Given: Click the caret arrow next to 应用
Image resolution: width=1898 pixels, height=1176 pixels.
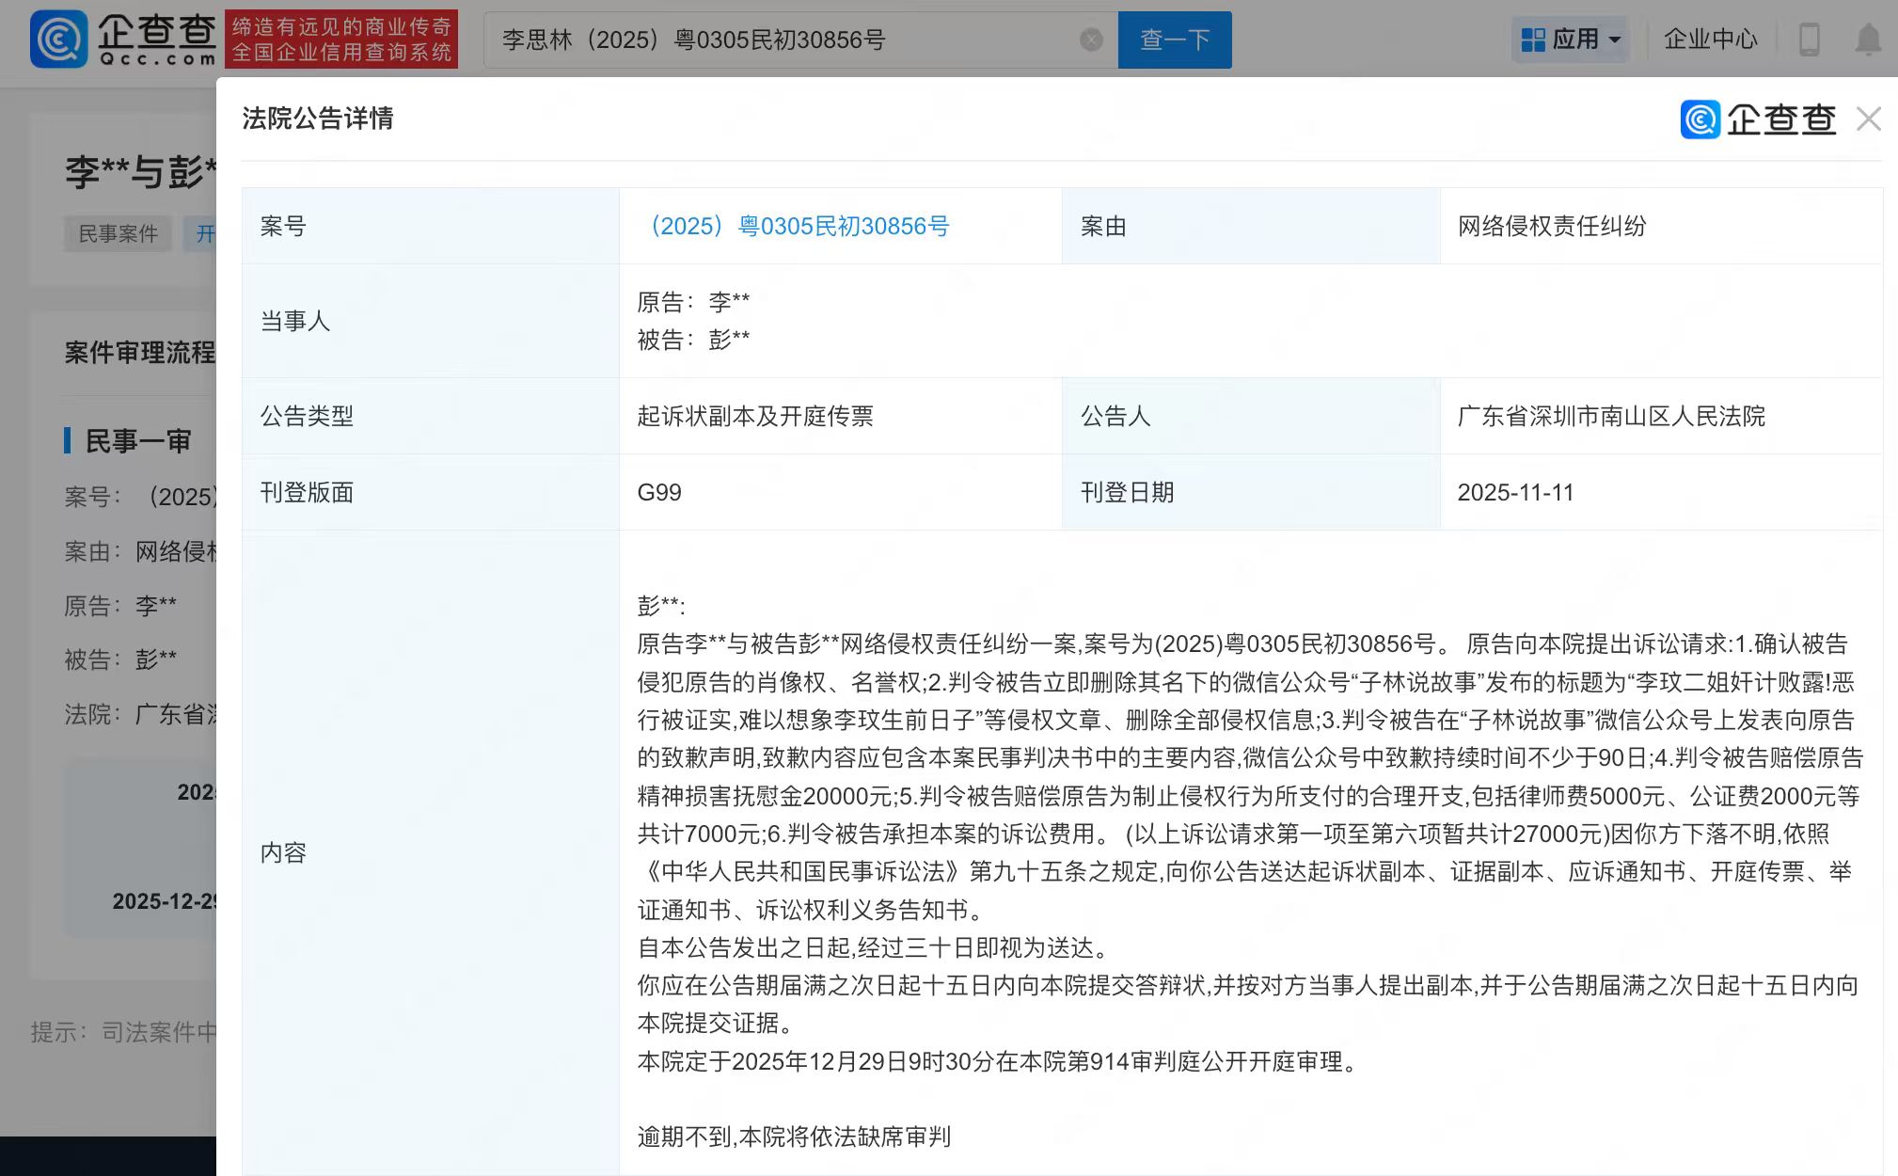Looking at the screenshot, I should (x=1615, y=40).
